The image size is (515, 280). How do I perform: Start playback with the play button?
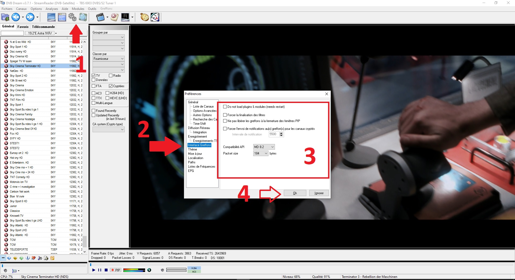[94, 270]
